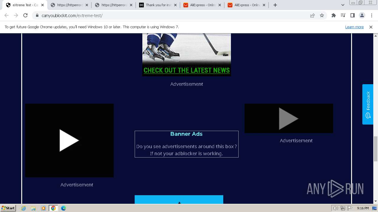Open the Feedback side tab
This screenshot has height=212, width=378.
pos(368,104)
